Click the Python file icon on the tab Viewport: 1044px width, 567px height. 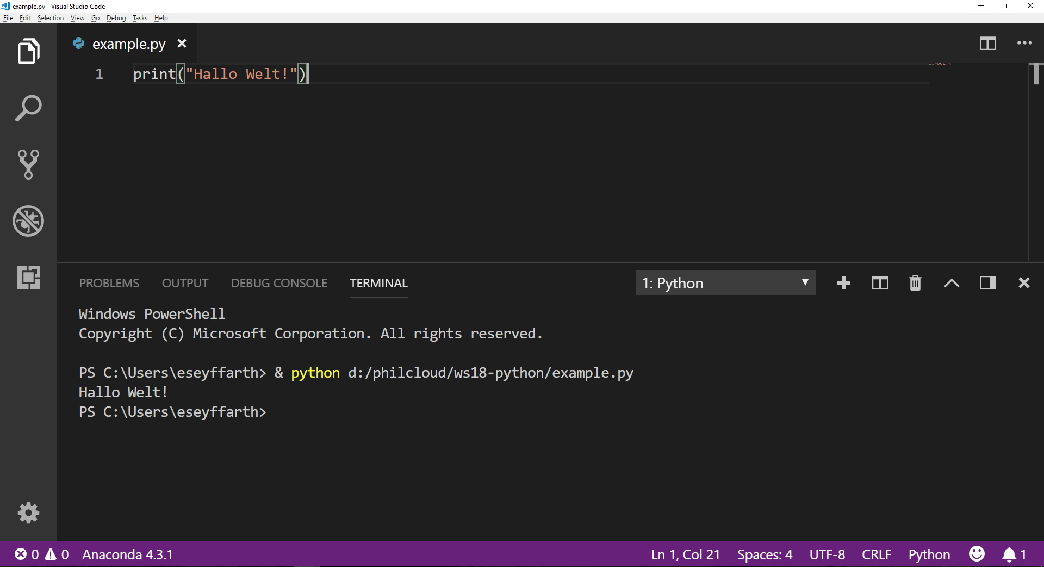[x=79, y=44]
